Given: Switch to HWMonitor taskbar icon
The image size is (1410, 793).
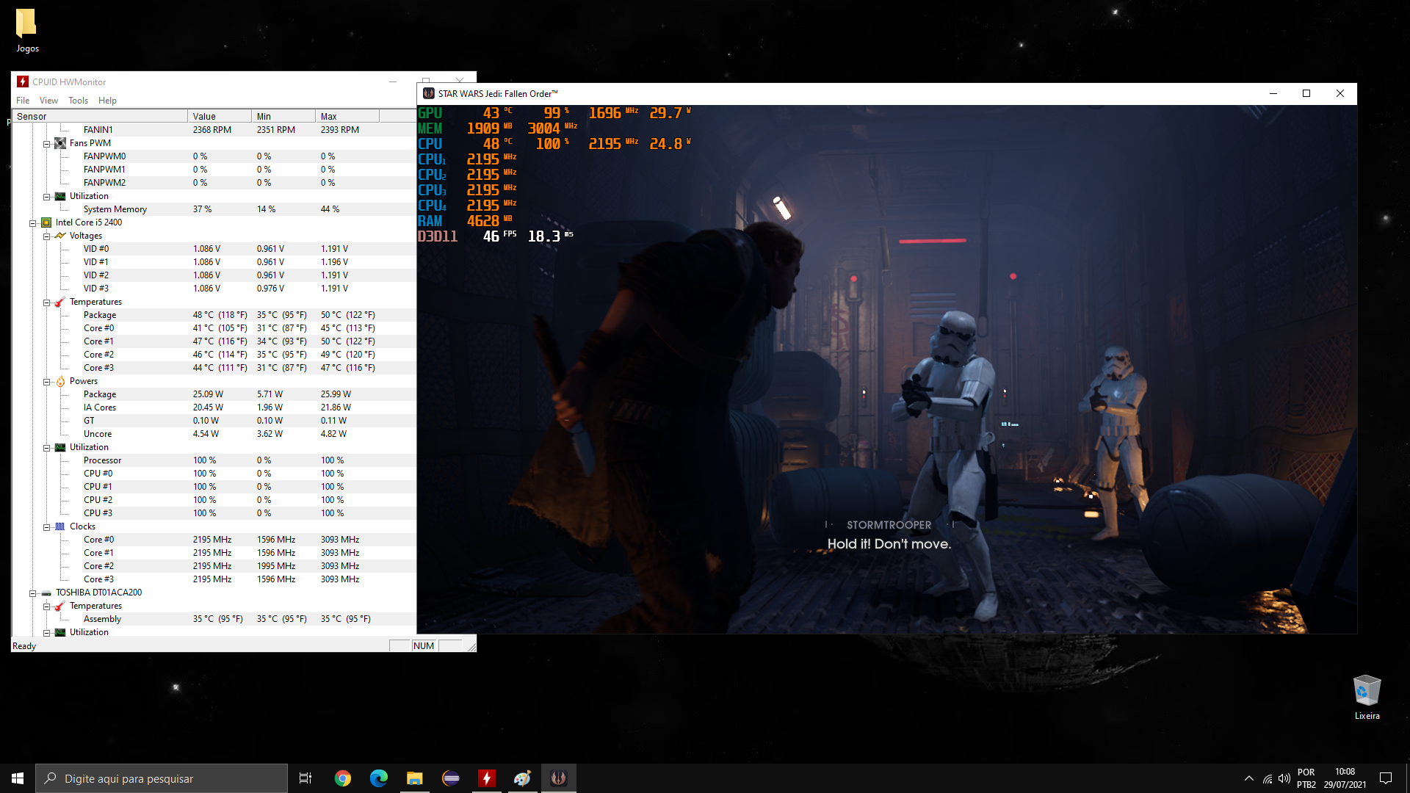Looking at the screenshot, I should pyautogui.click(x=486, y=778).
